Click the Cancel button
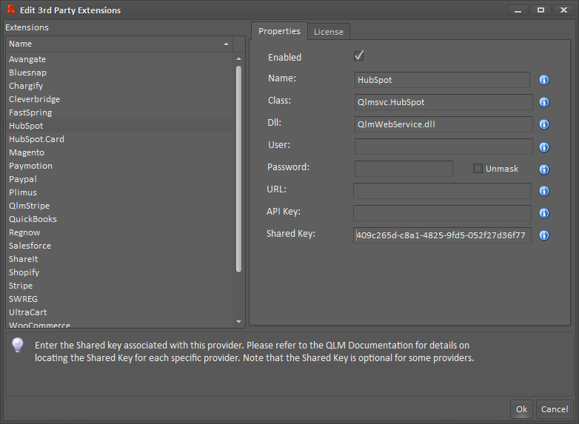The height and width of the screenshot is (424, 579). [x=555, y=409]
